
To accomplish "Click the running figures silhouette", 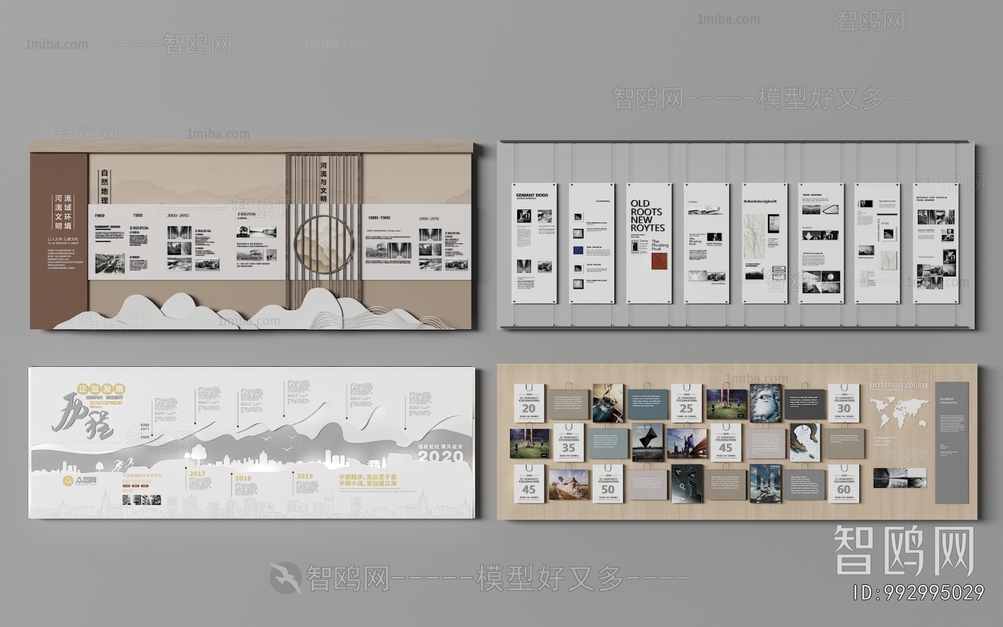I will click(123, 465).
